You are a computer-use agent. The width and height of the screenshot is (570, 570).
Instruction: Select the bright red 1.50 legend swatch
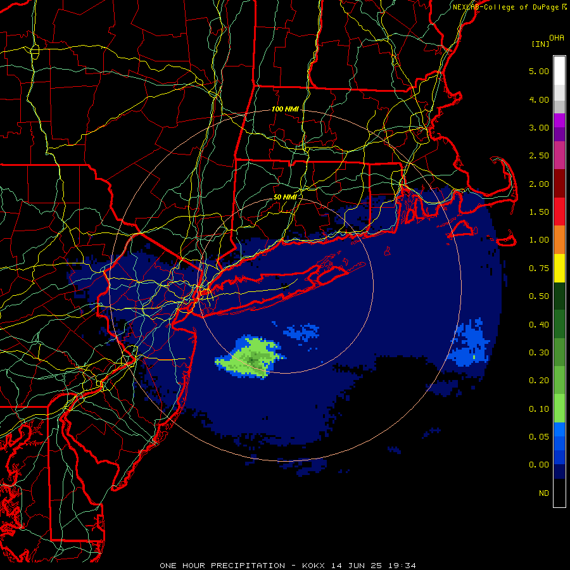(559, 212)
